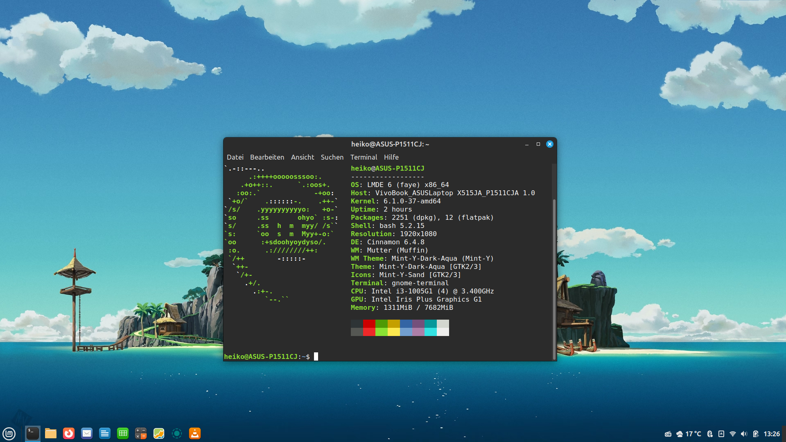Click the 'OS: LMDE 6 (faye) x86_64' line
786x442 pixels.
(x=400, y=185)
